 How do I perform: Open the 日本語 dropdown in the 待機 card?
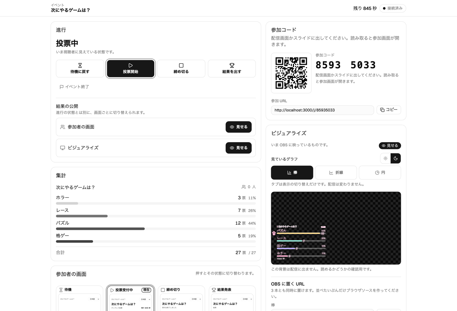[94, 299]
